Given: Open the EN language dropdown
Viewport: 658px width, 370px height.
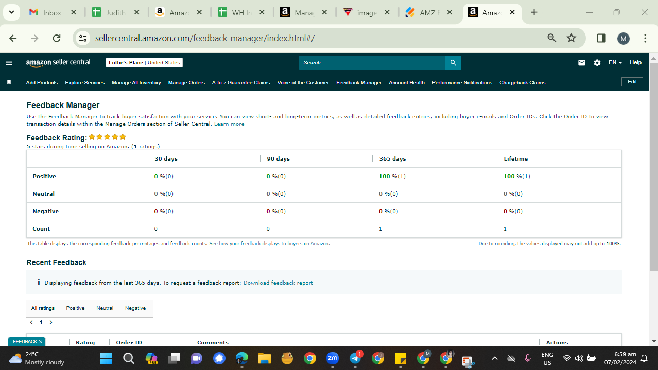Looking at the screenshot, I should [615, 63].
